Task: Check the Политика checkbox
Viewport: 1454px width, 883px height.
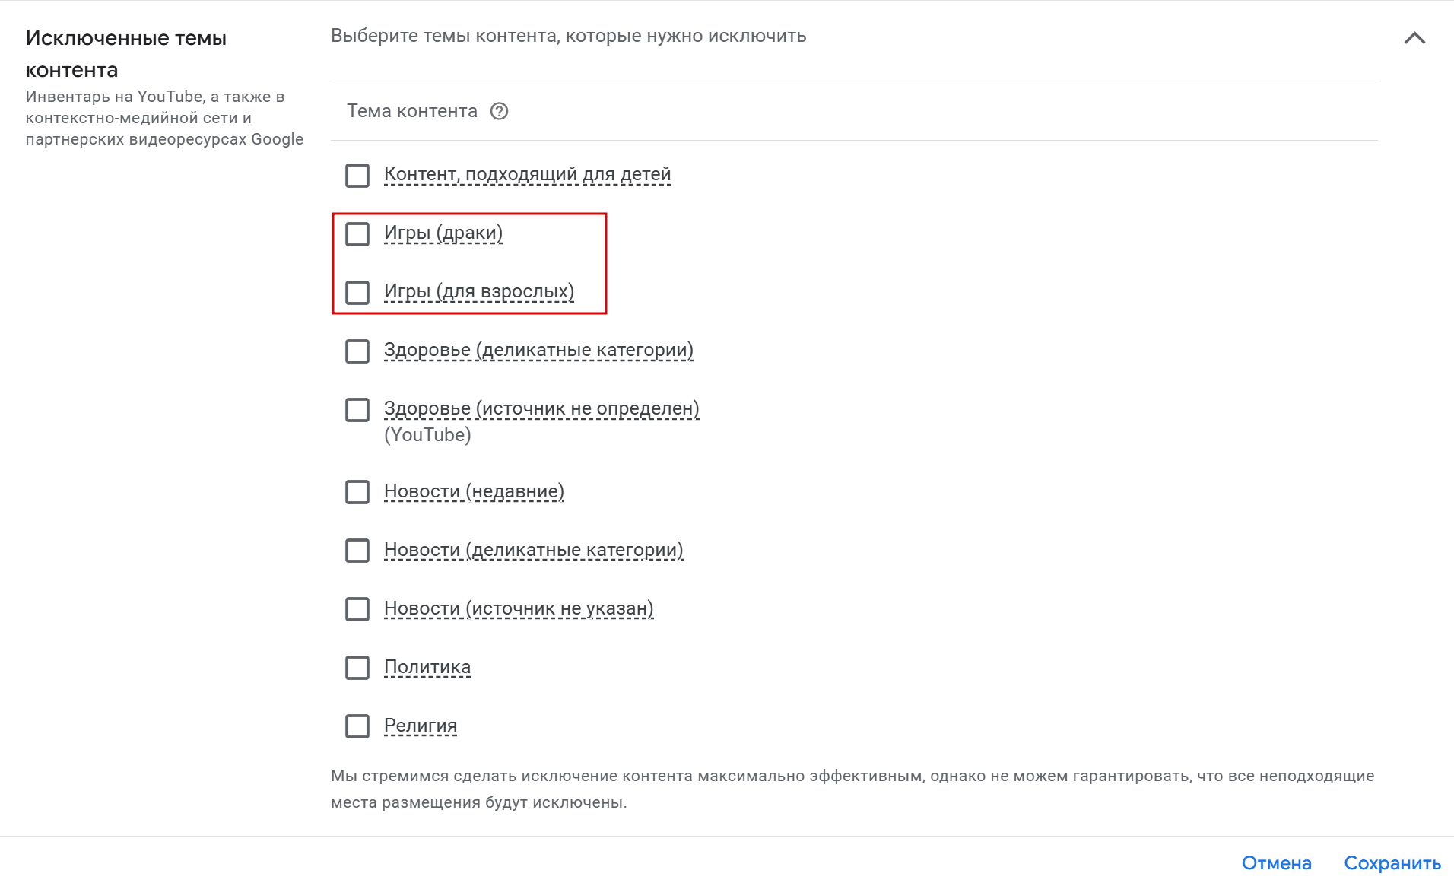Action: click(357, 668)
